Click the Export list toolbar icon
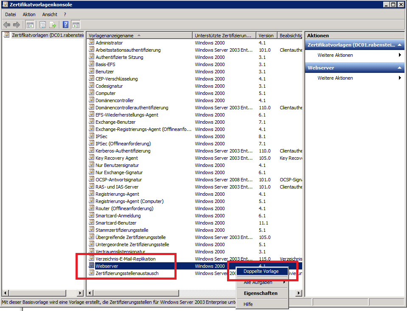 pos(53,25)
